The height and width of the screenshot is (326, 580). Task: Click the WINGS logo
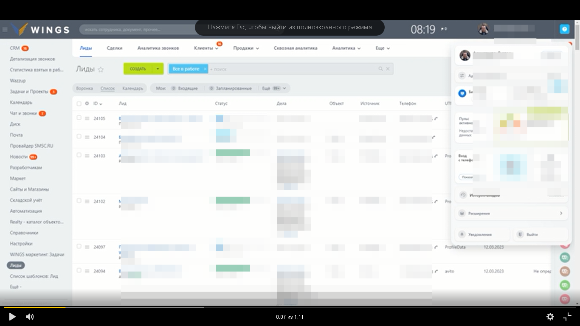click(40, 29)
